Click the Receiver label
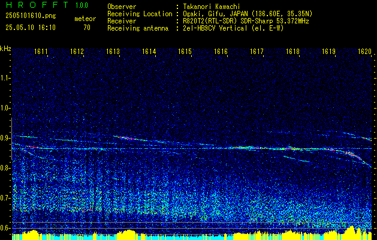The image size is (377, 240). tap(122, 21)
